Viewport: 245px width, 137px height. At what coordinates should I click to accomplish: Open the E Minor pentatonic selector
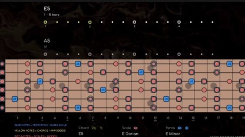[x=173, y=134]
